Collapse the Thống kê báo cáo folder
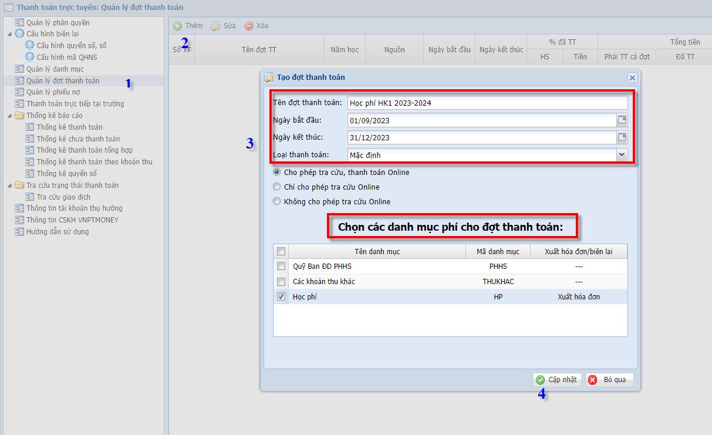This screenshot has width=712, height=435. (x=10, y=116)
